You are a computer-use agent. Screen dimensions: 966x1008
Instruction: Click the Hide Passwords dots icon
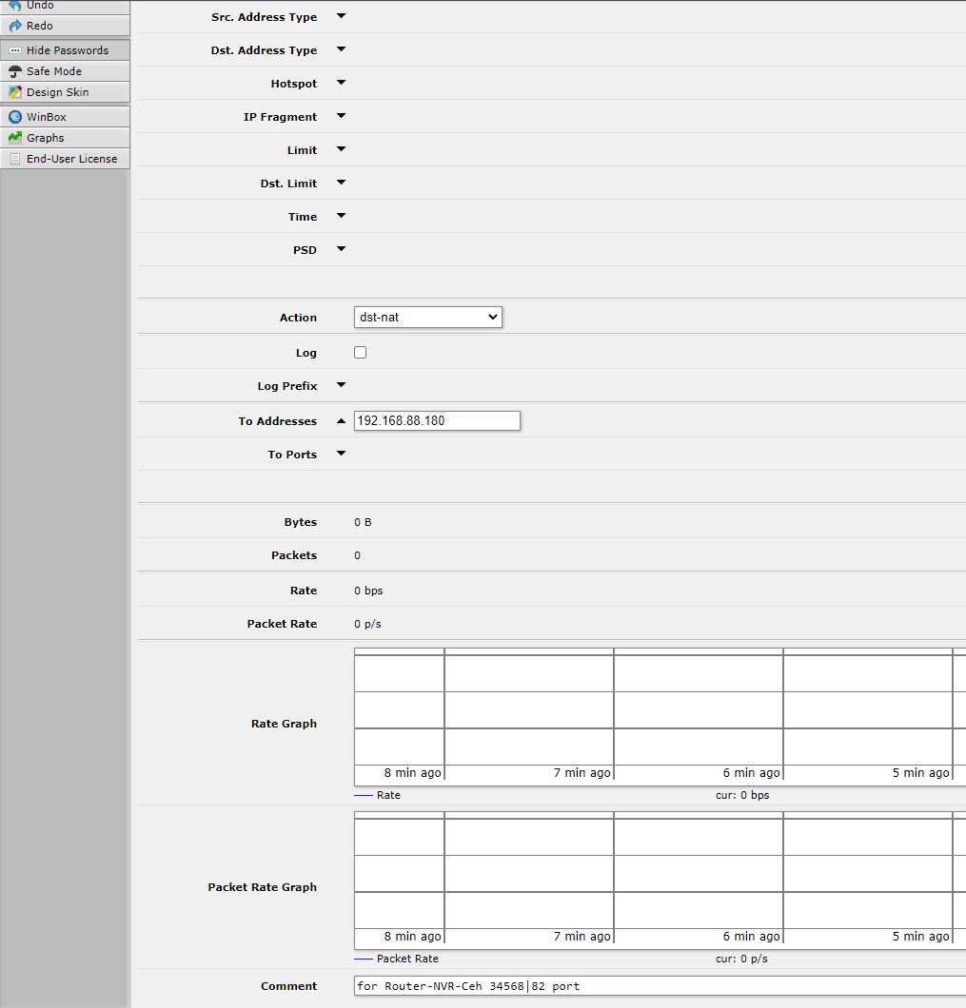(15, 50)
